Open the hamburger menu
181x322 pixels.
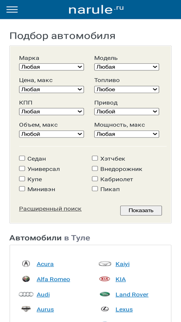click(12, 9)
